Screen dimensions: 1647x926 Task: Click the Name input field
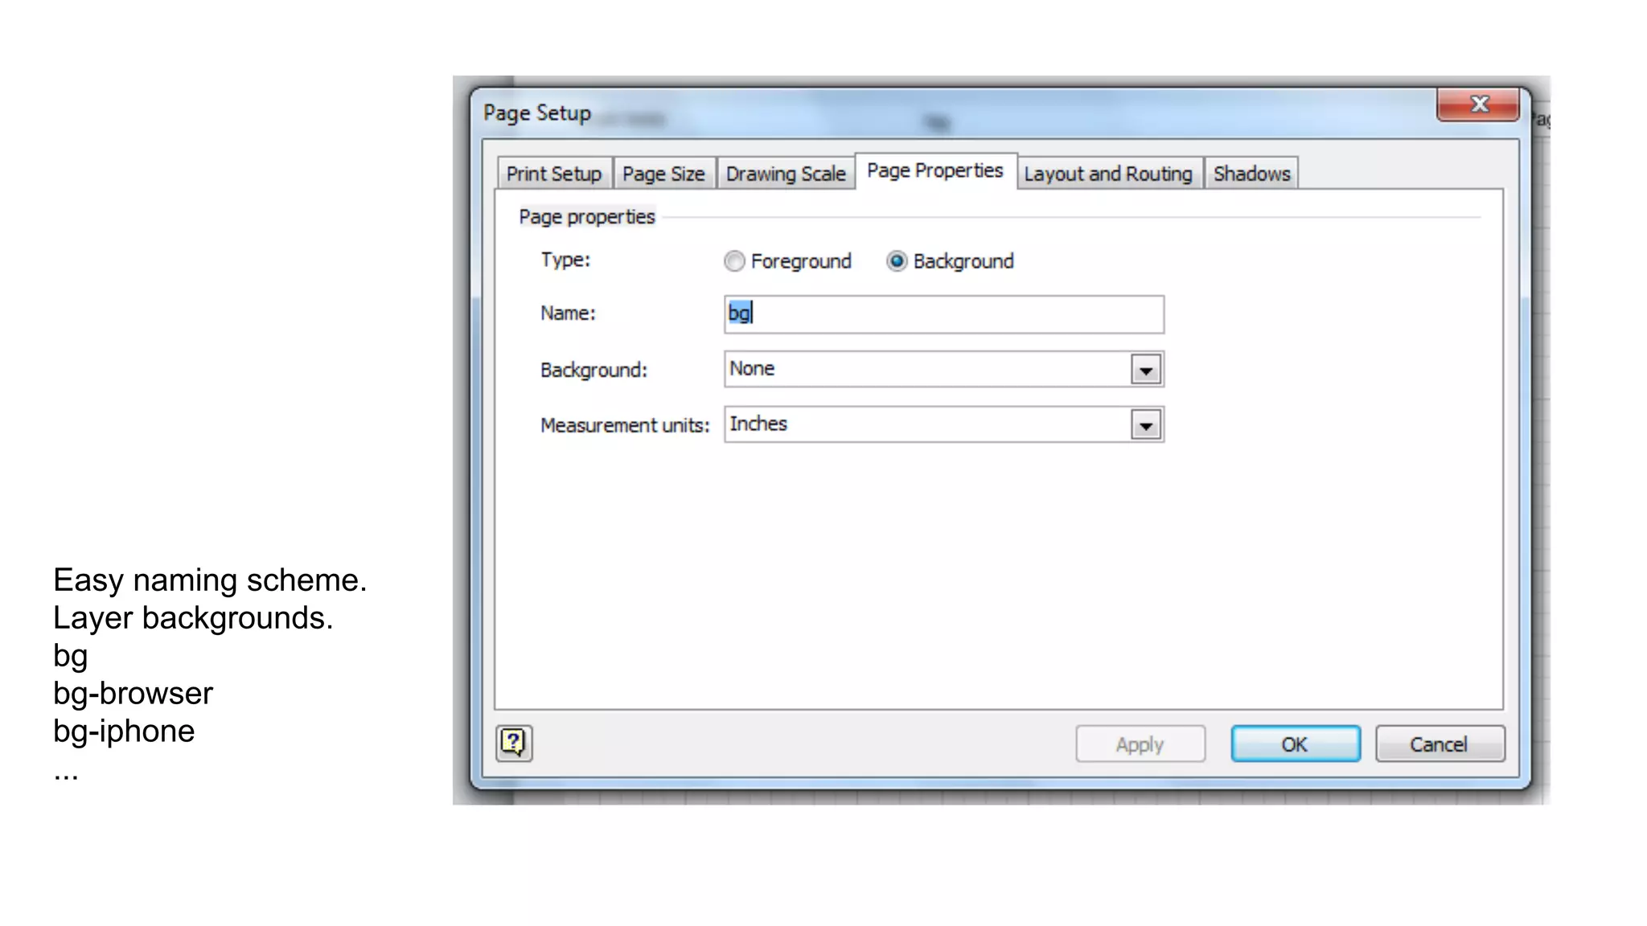point(944,314)
